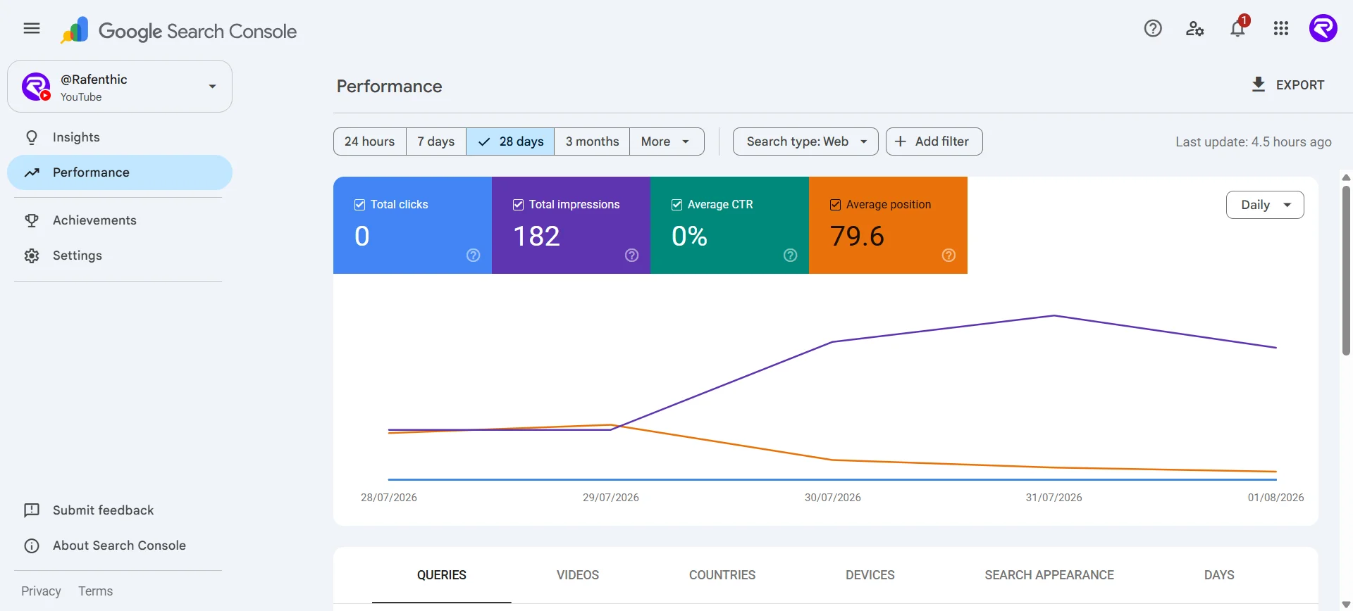Toggle the Average position checkbox
The image size is (1353, 611).
(x=836, y=205)
